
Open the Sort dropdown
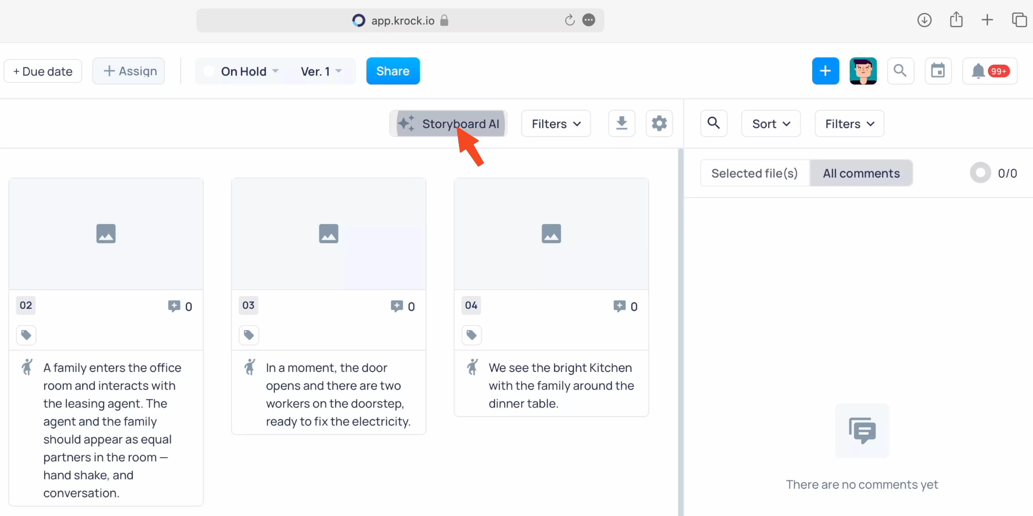[x=770, y=123]
